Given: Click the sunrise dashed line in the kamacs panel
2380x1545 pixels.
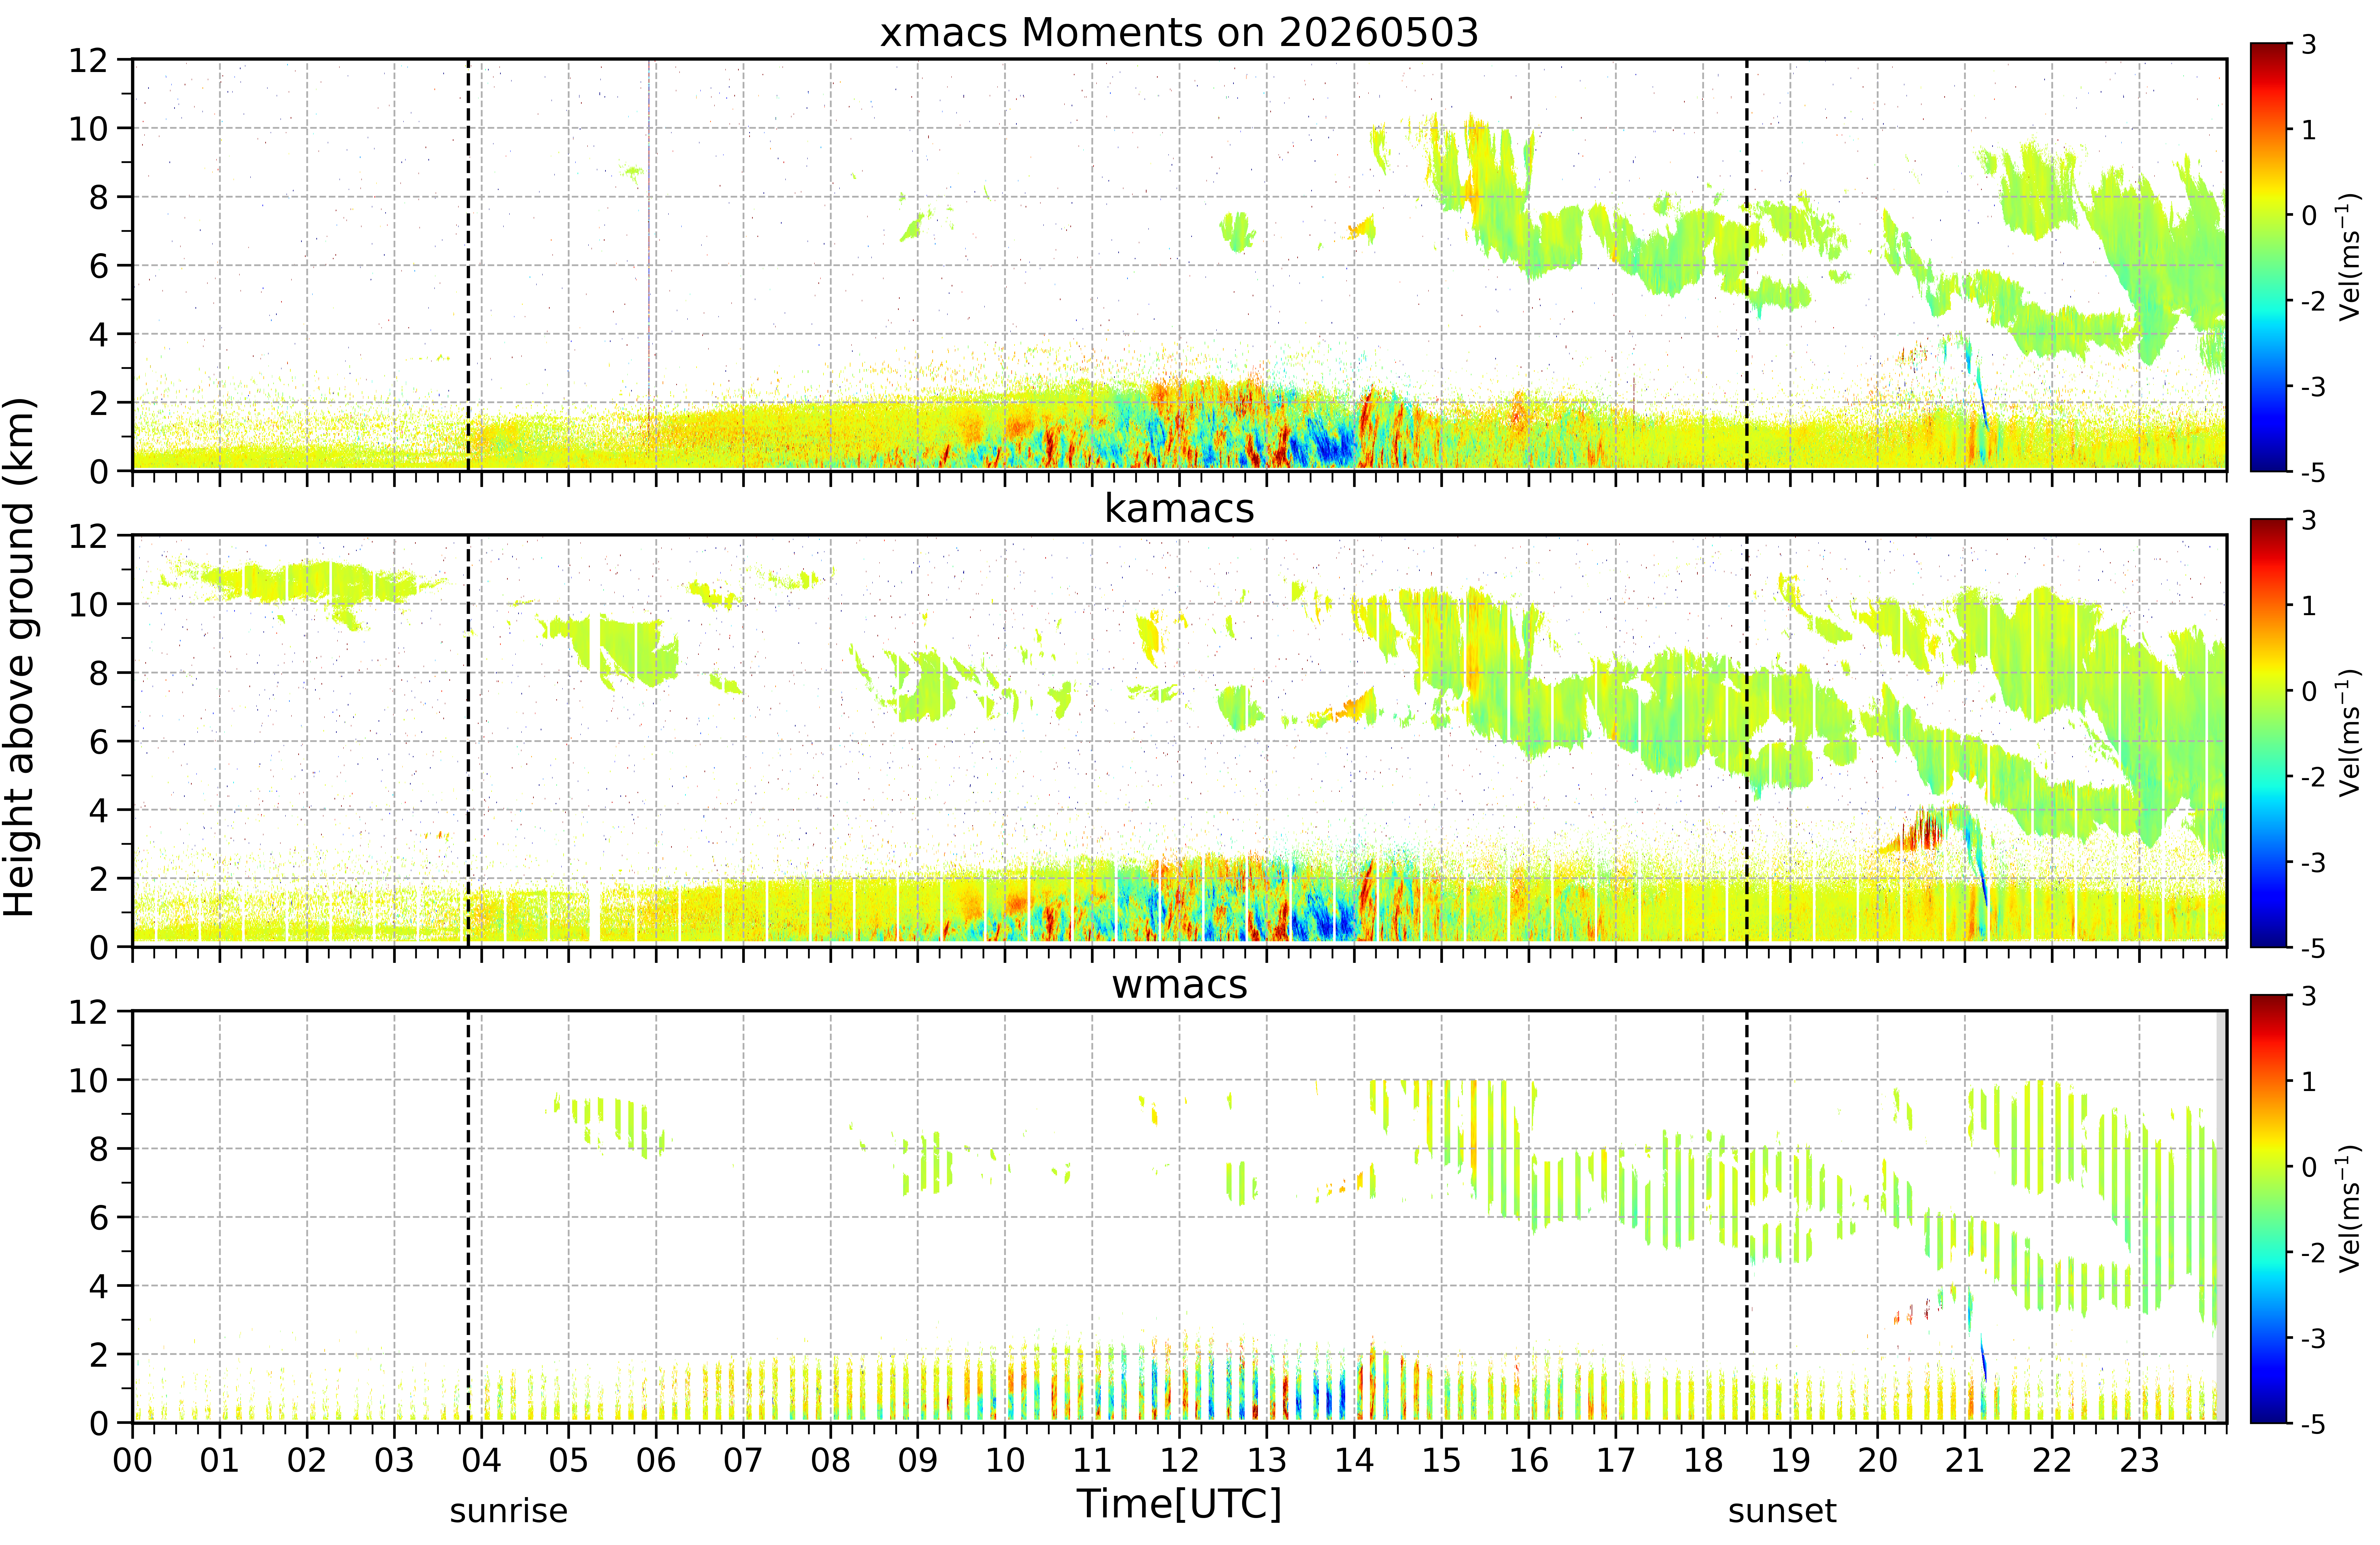Looking at the screenshot, I should 468,741.
